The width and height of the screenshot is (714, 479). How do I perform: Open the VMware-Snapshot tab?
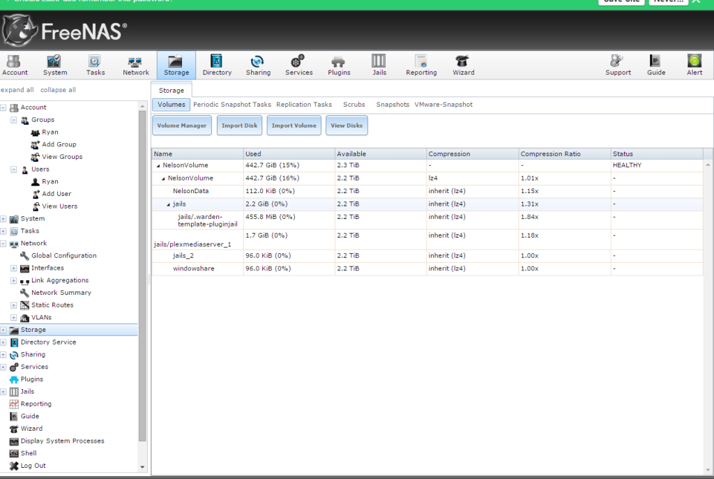443,105
